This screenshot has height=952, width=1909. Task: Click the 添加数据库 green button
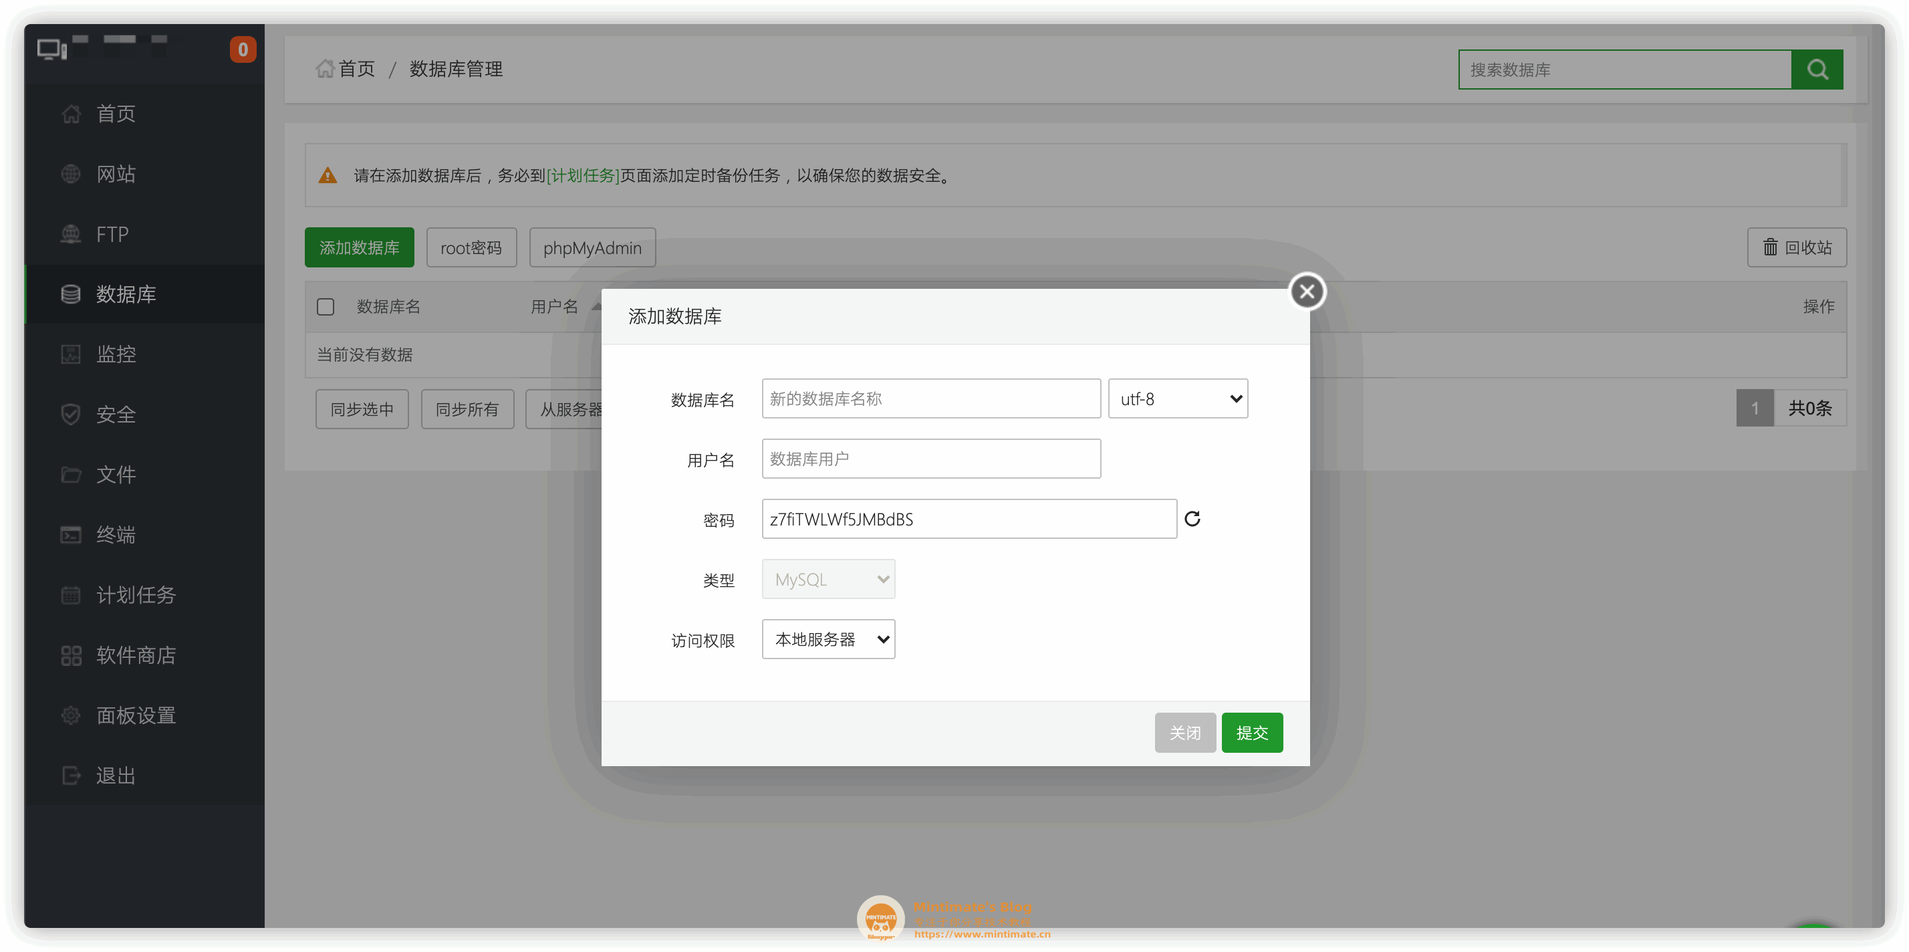pyautogui.click(x=360, y=247)
